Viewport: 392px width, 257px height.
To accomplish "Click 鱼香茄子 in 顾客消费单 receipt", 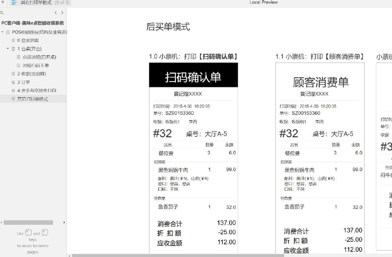I will tap(294, 207).
